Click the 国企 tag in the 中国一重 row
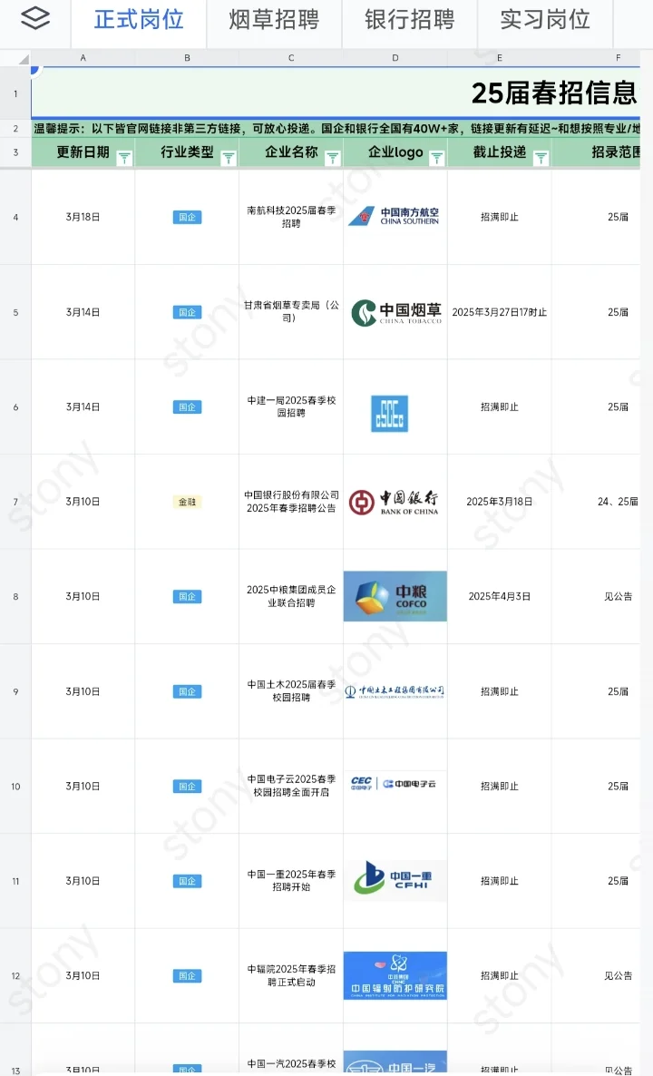Image resolution: width=653 pixels, height=1076 pixels. pyautogui.click(x=187, y=880)
